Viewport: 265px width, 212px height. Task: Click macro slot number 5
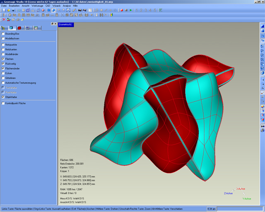pyautogui.click(x=155, y=10)
